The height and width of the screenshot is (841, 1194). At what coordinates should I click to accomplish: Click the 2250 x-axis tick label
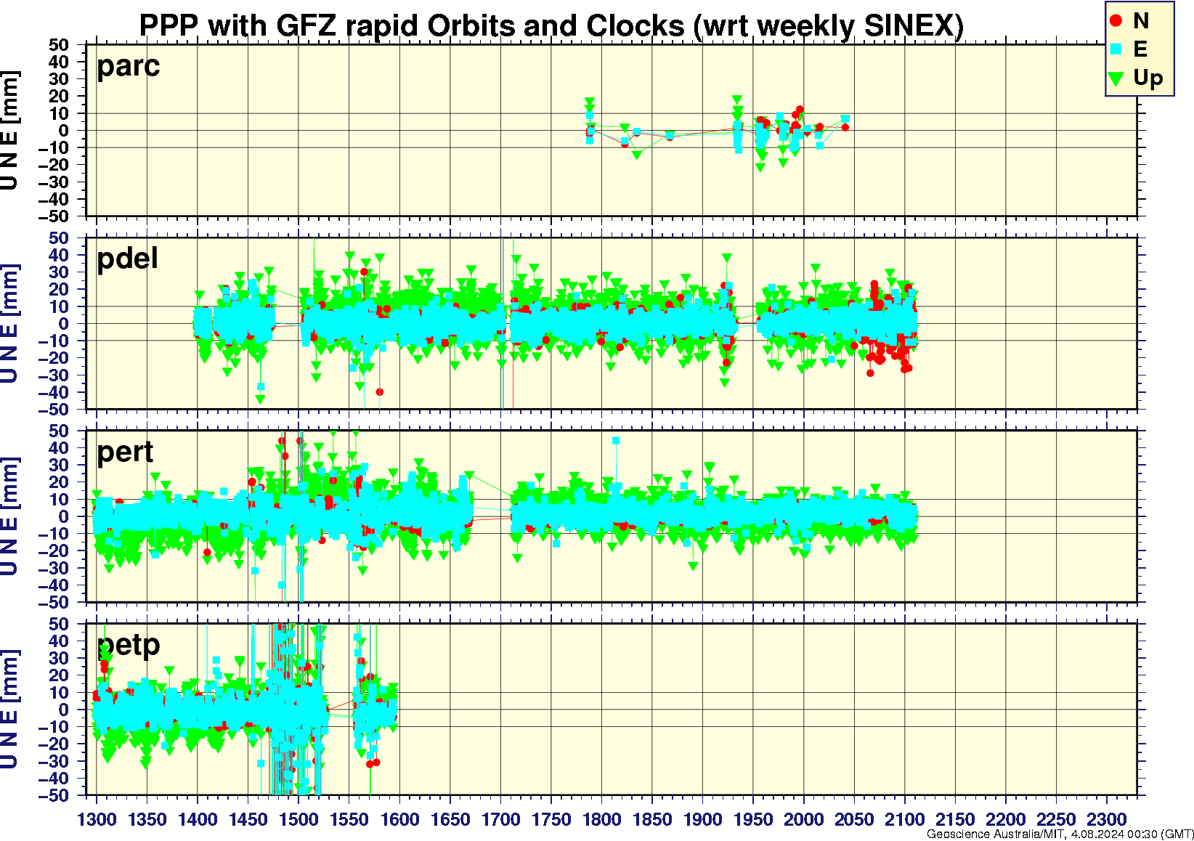[1056, 819]
